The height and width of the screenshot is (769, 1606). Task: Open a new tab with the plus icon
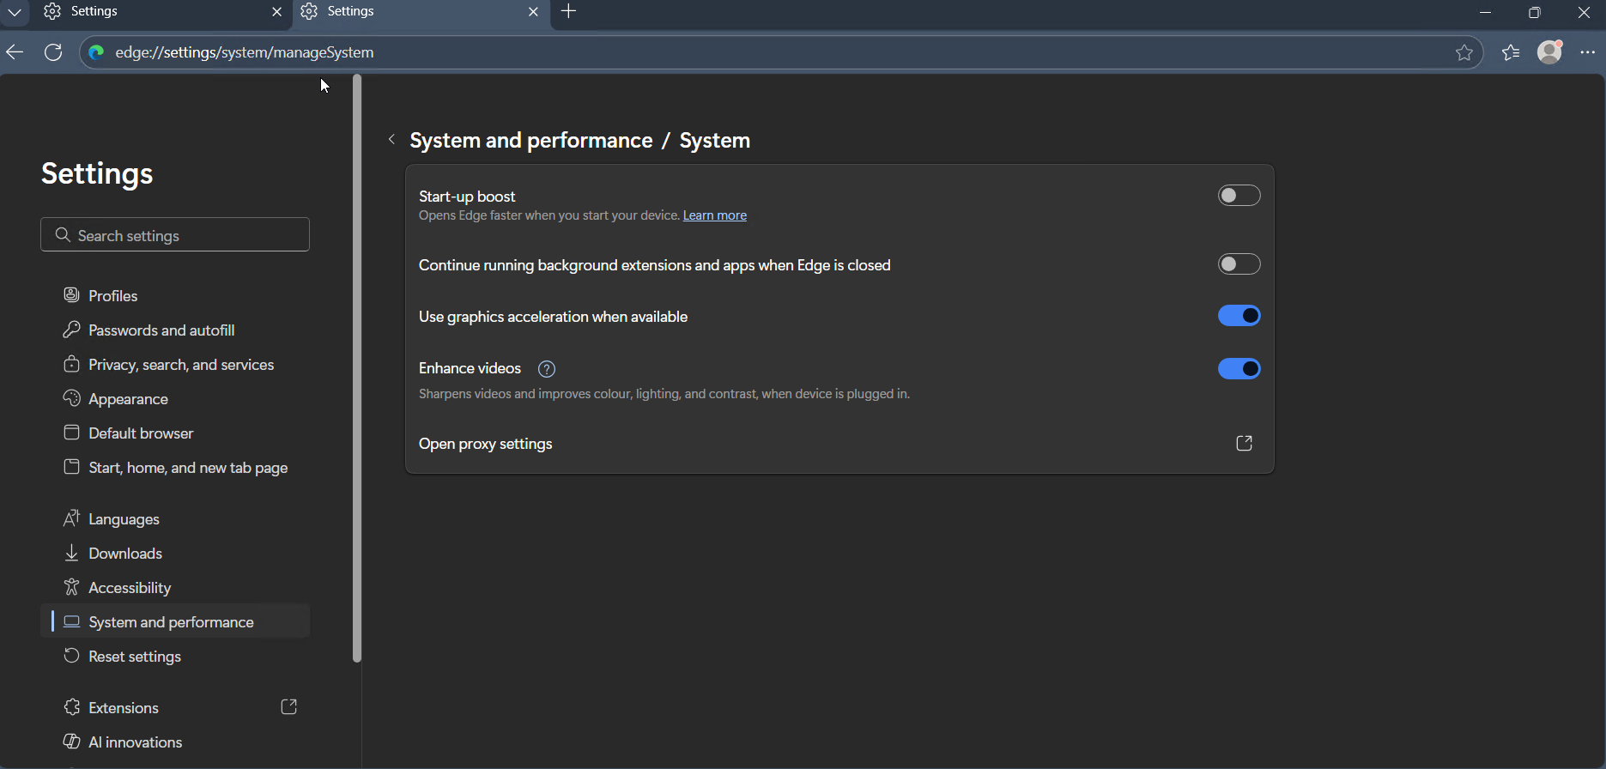point(568,11)
